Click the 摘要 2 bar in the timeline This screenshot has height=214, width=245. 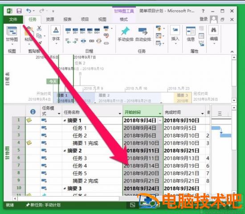[x=128, y=98]
